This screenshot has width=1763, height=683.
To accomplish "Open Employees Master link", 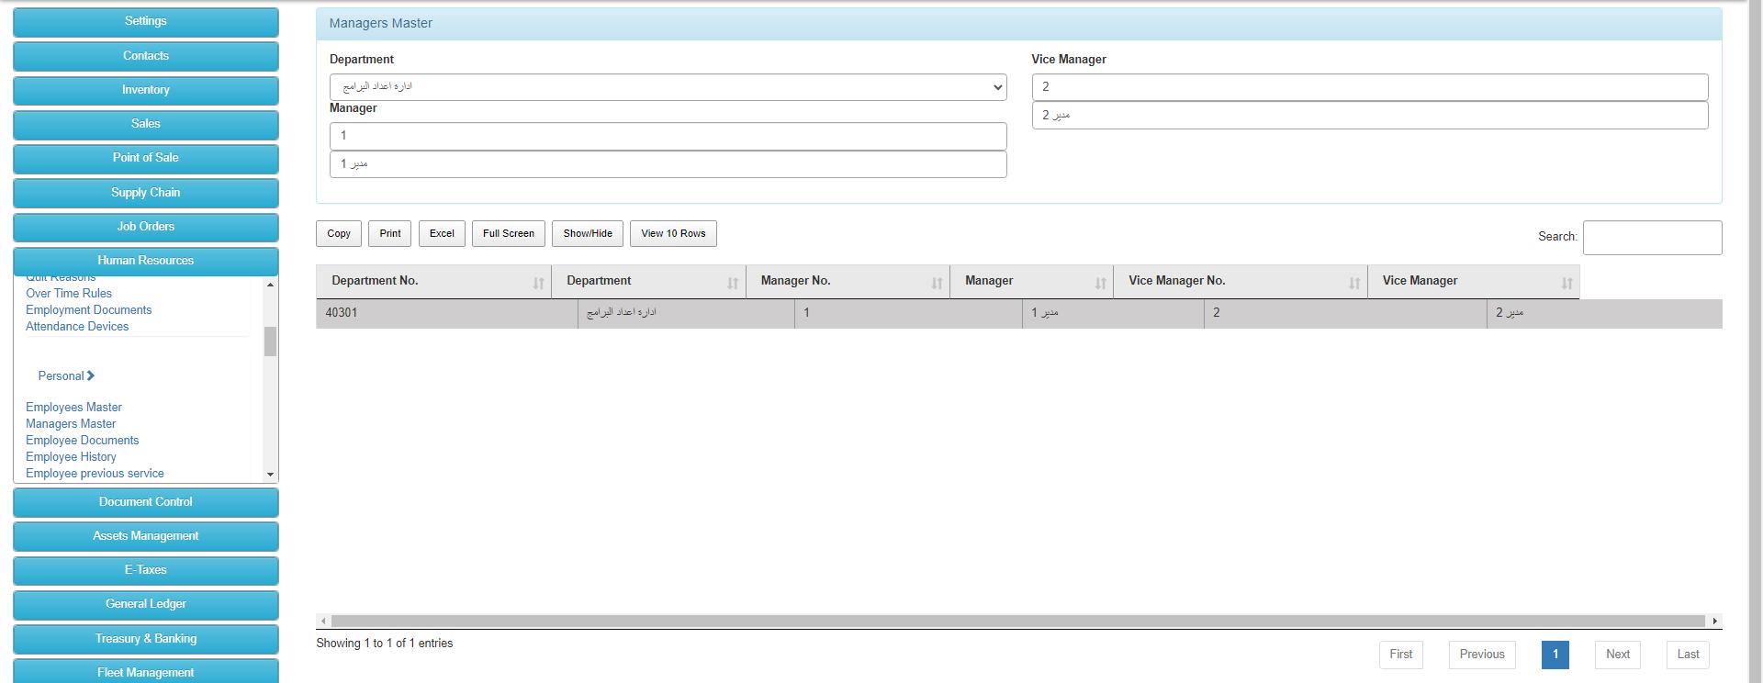I will [x=73, y=407].
